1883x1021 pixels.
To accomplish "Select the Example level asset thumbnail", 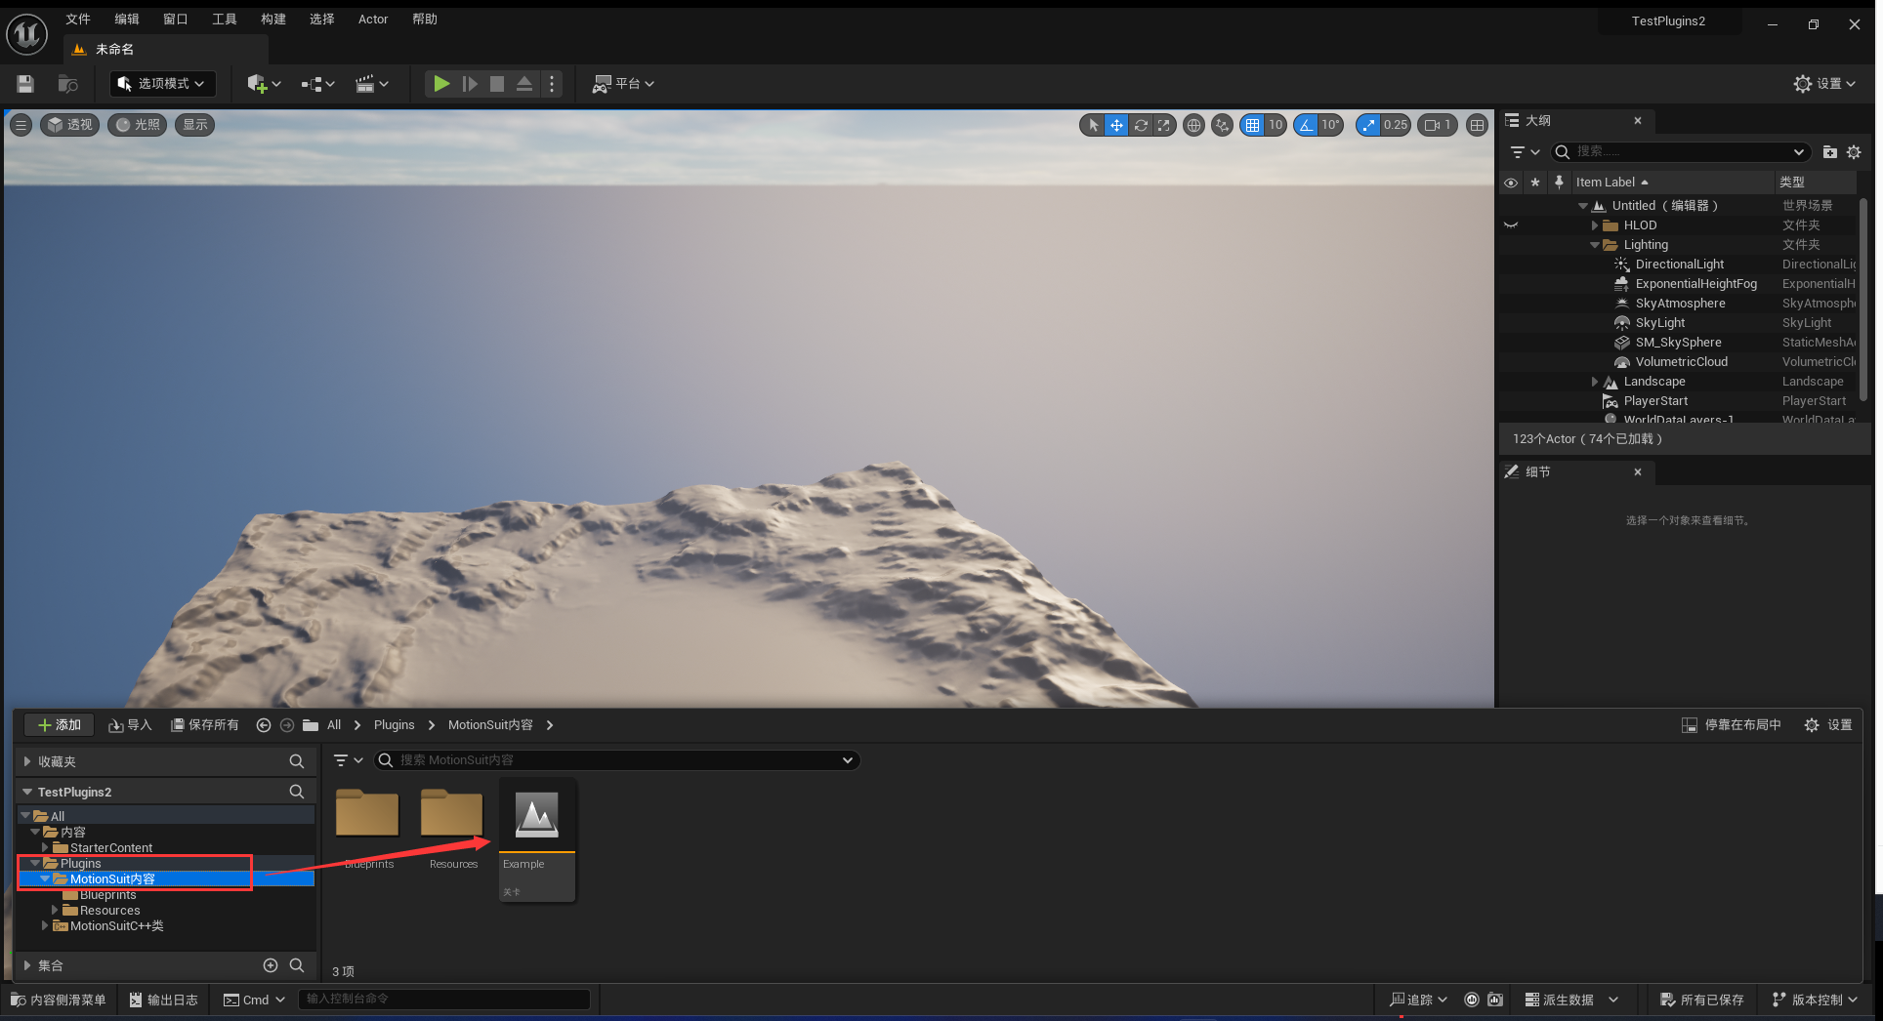I will (537, 817).
